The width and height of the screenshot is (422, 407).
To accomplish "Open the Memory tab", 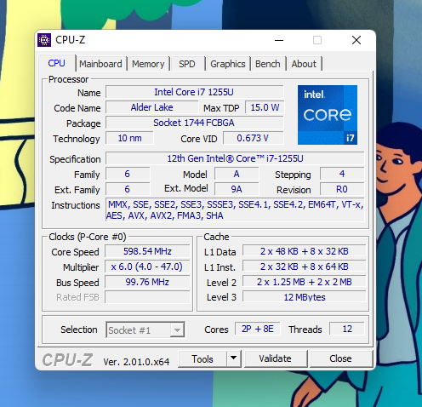I will [x=148, y=64].
